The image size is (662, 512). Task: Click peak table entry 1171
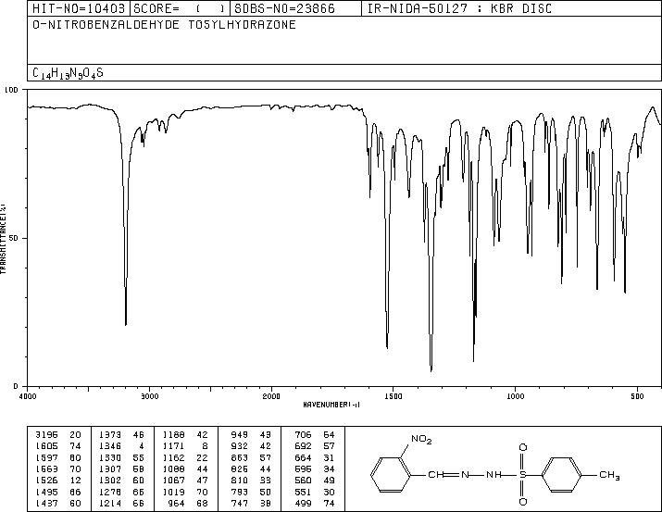pyautogui.click(x=173, y=446)
